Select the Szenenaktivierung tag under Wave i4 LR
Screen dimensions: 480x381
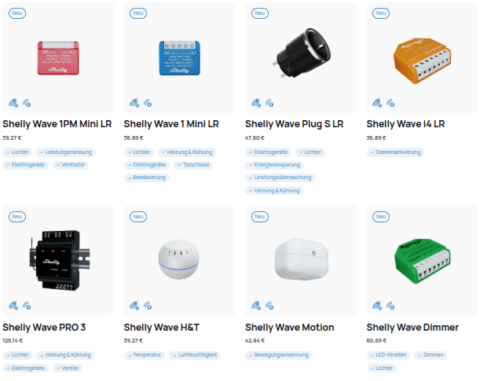coord(395,152)
